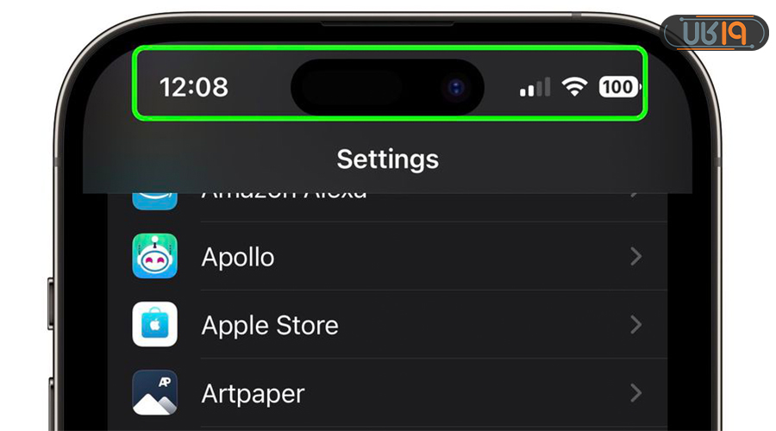
Task: Tap the Dynamic Island pill
Action: (387, 87)
